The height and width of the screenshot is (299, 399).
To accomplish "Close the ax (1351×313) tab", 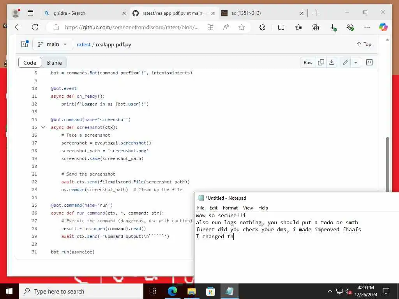I will [x=302, y=13].
